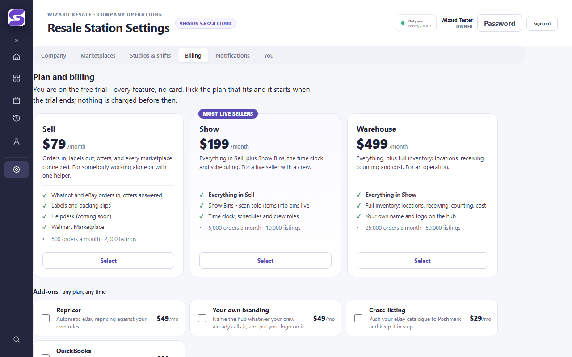
Task: Open the history clock icon in the sidebar
Action: click(17, 118)
